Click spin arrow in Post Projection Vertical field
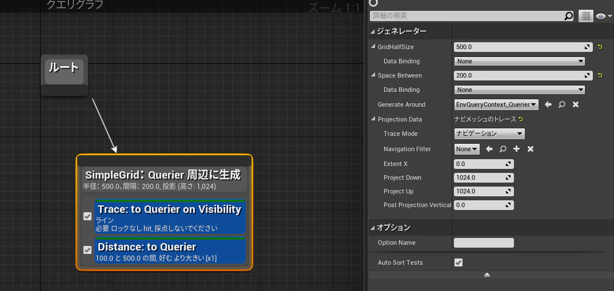614x291 pixels. 508,205
